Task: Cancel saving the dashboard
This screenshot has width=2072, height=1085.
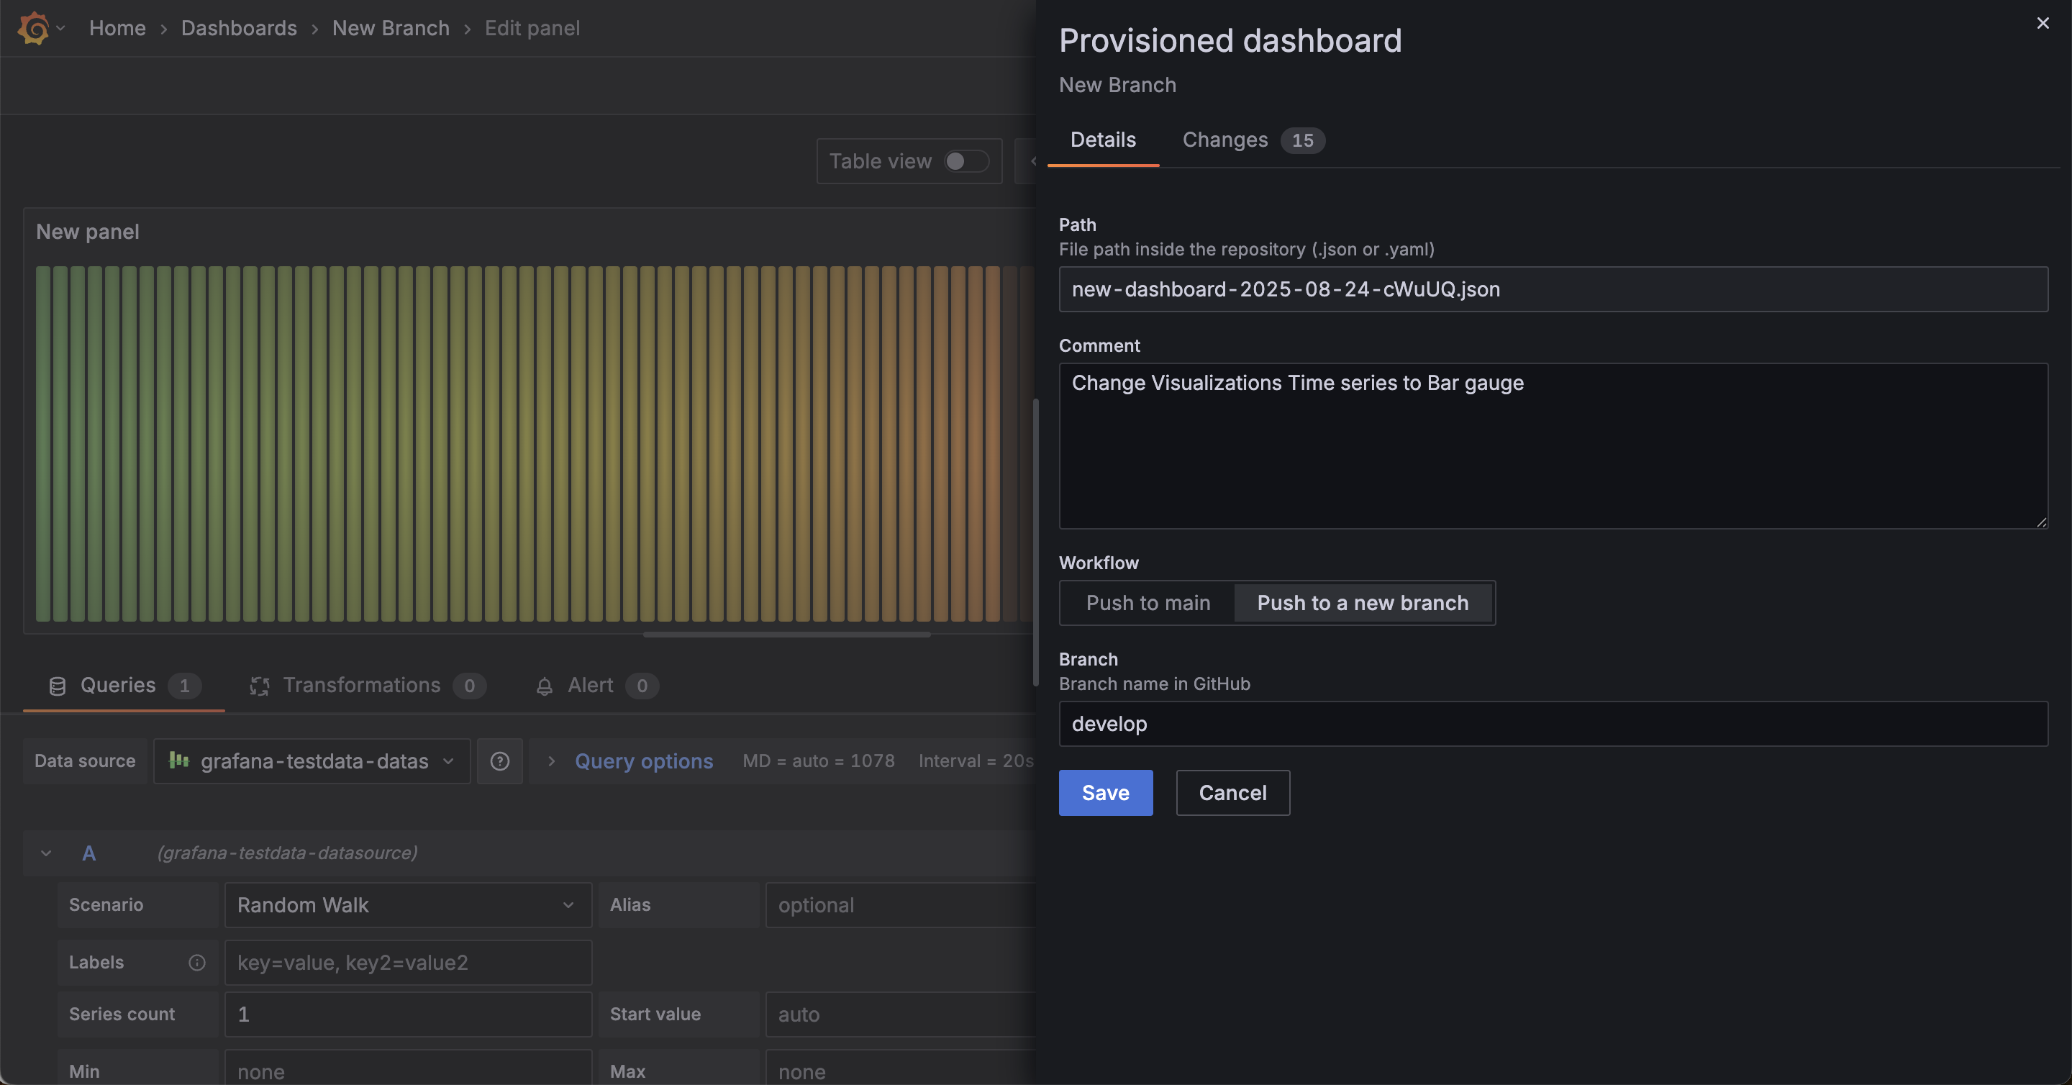Action: (1232, 793)
